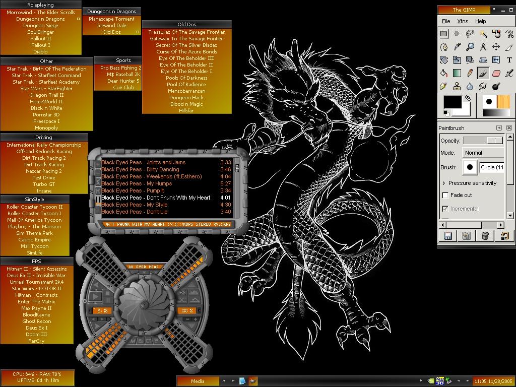The height and width of the screenshot is (387, 516).
Task: Choose the Move tool in GIMP
Action: (x=496, y=47)
